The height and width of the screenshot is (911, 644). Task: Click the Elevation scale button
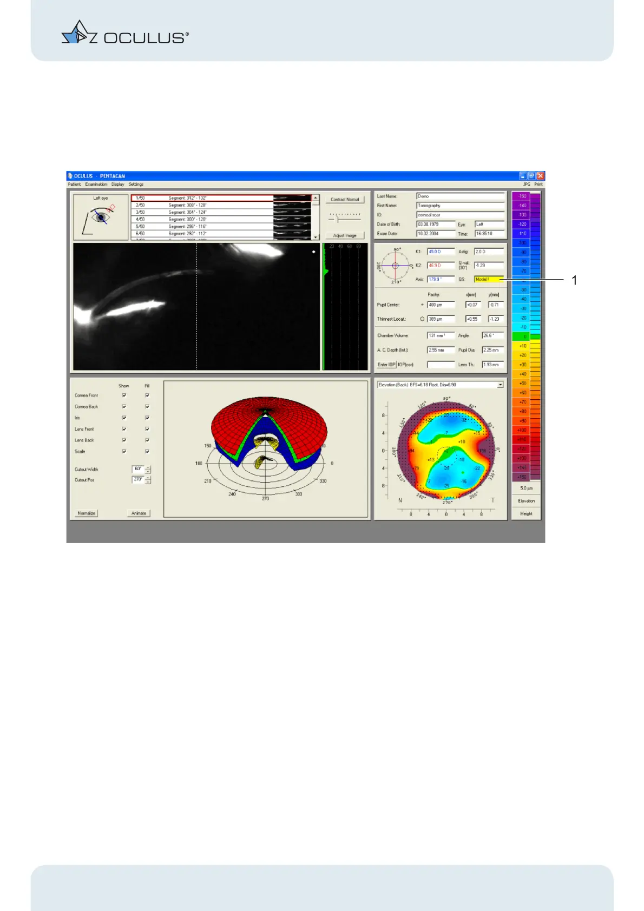coord(526,501)
